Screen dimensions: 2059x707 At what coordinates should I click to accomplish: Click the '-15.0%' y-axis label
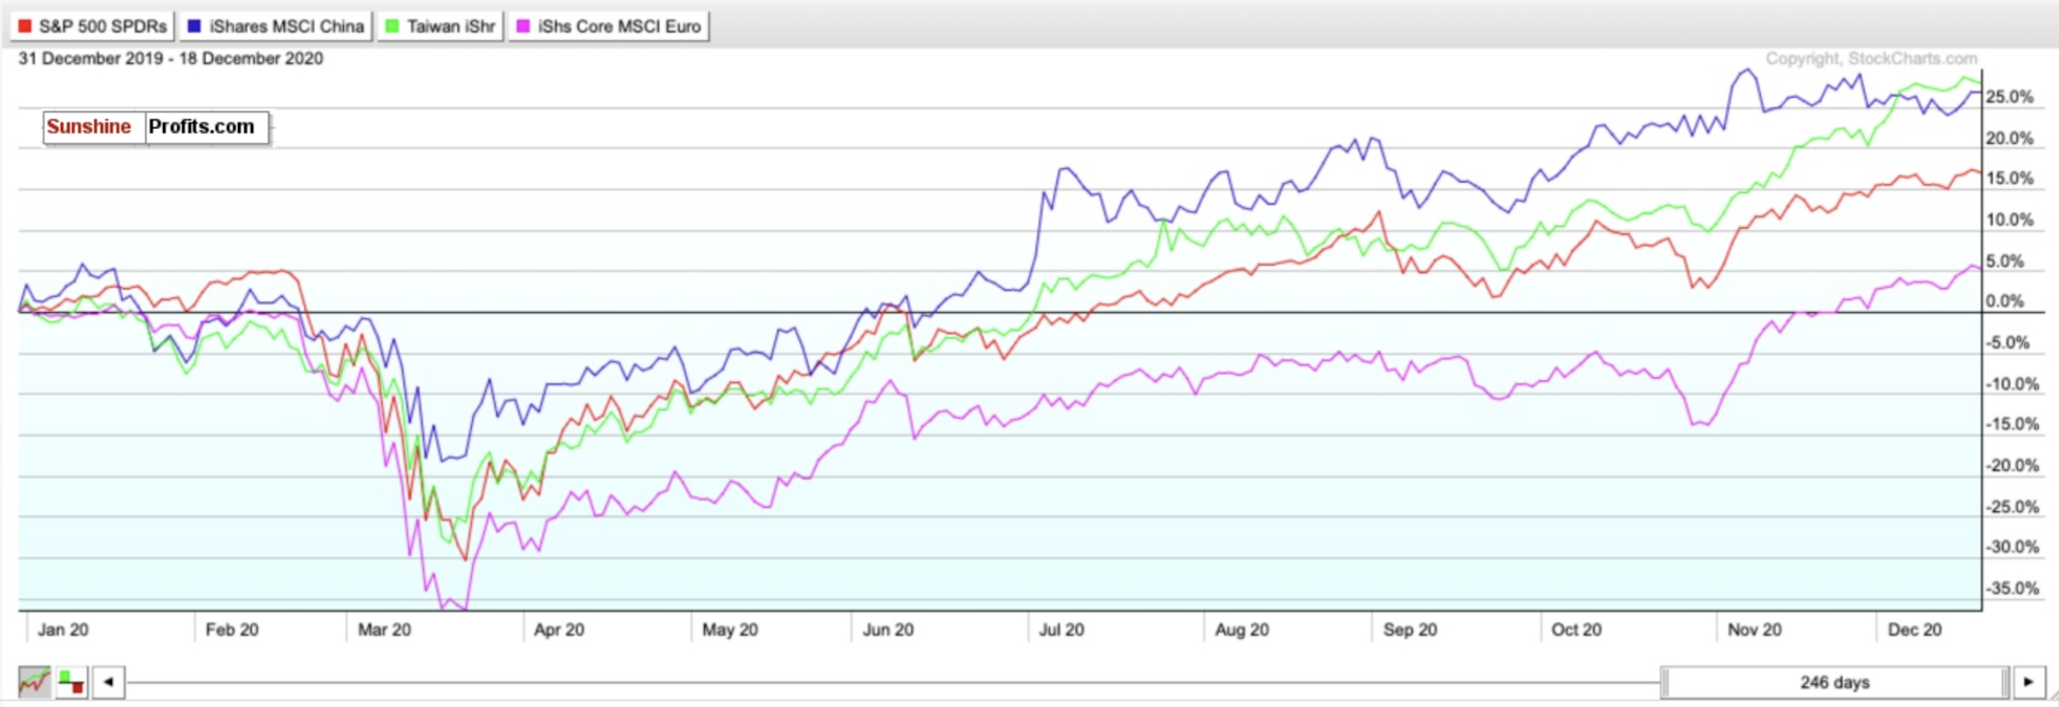pos(2011,425)
